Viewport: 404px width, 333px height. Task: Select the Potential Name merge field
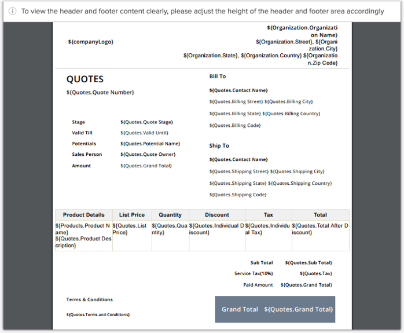[x=150, y=144]
